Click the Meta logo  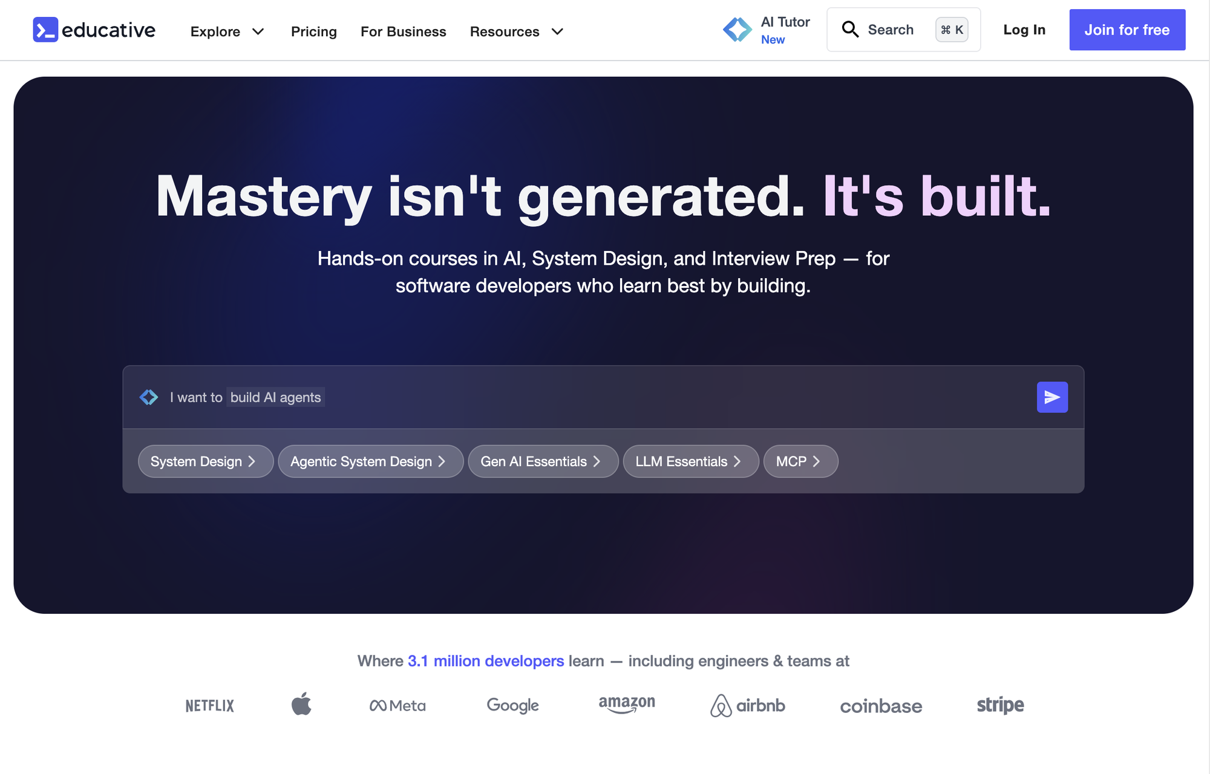coord(397,706)
